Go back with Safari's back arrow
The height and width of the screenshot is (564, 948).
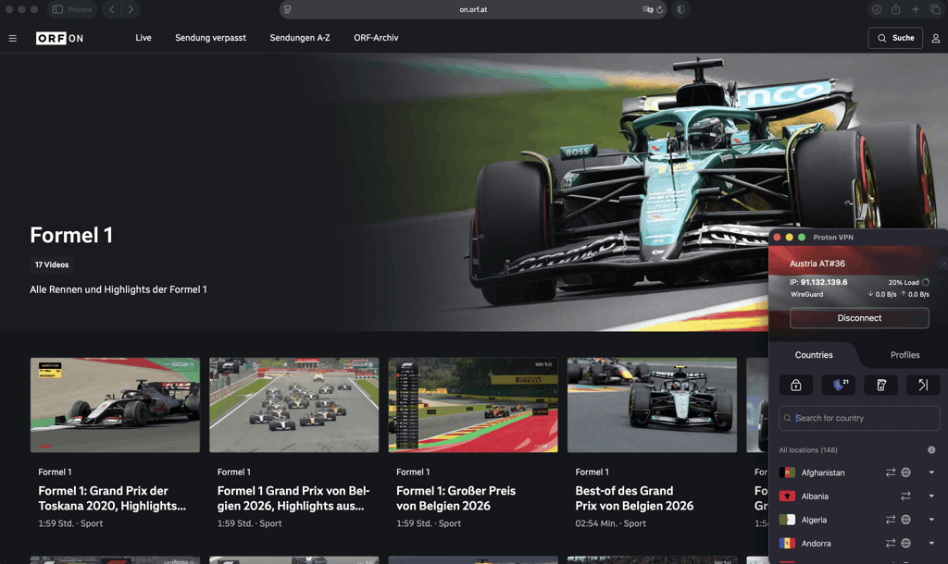112,9
